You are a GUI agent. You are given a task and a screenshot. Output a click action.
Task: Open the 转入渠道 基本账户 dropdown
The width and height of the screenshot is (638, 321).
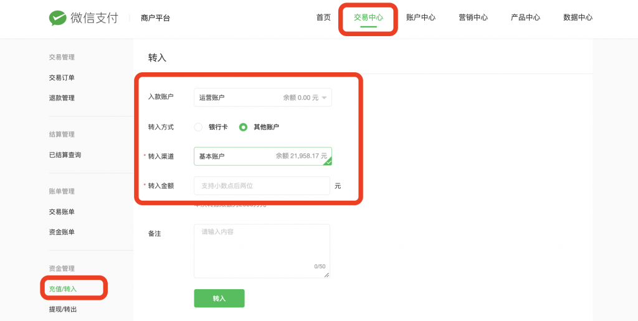pos(262,156)
